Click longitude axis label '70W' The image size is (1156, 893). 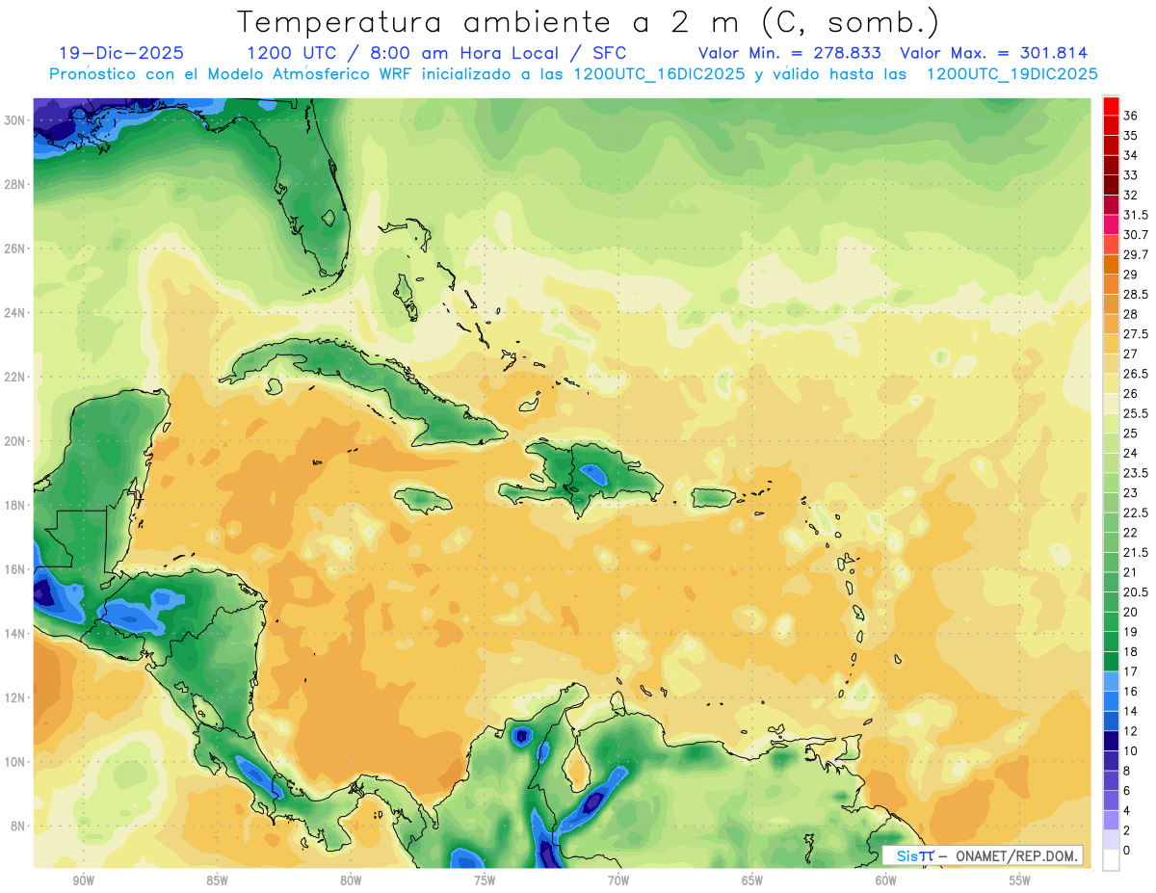(618, 880)
